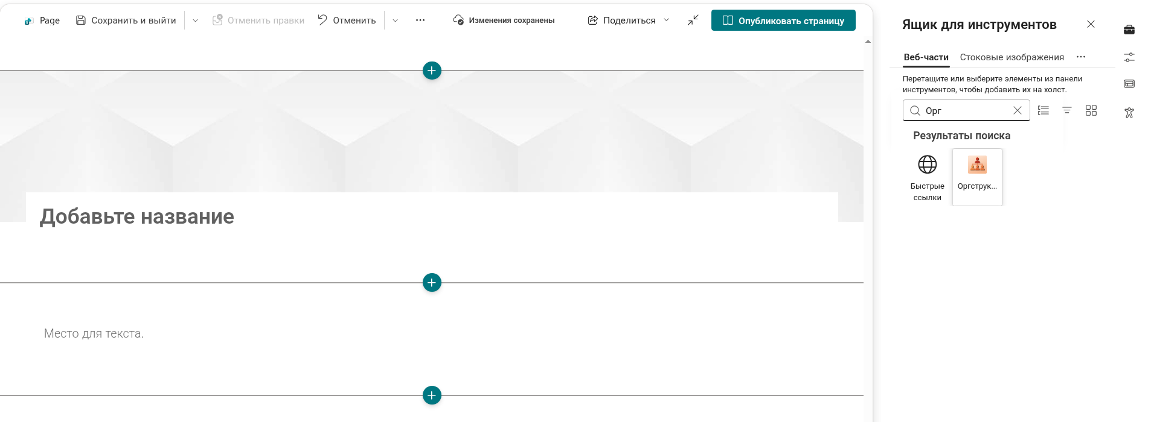Click the Page button in the toolbar
Viewport: 1151px width, 422px height.
42,20
